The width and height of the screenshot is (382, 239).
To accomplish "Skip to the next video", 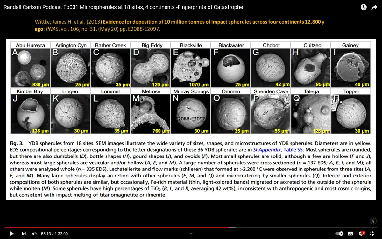I will (24, 234).
